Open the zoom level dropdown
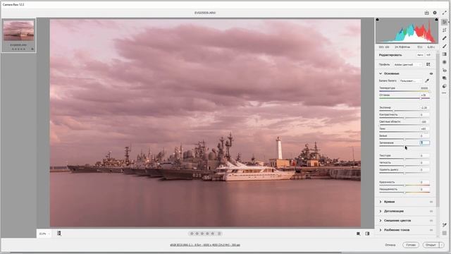Viewport: 451px width, 254px height. click(x=44, y=234)
